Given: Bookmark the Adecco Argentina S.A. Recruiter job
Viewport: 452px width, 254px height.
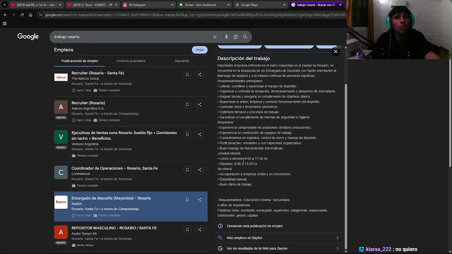Looking at the screenshot, I should click(x=187, y=104).
